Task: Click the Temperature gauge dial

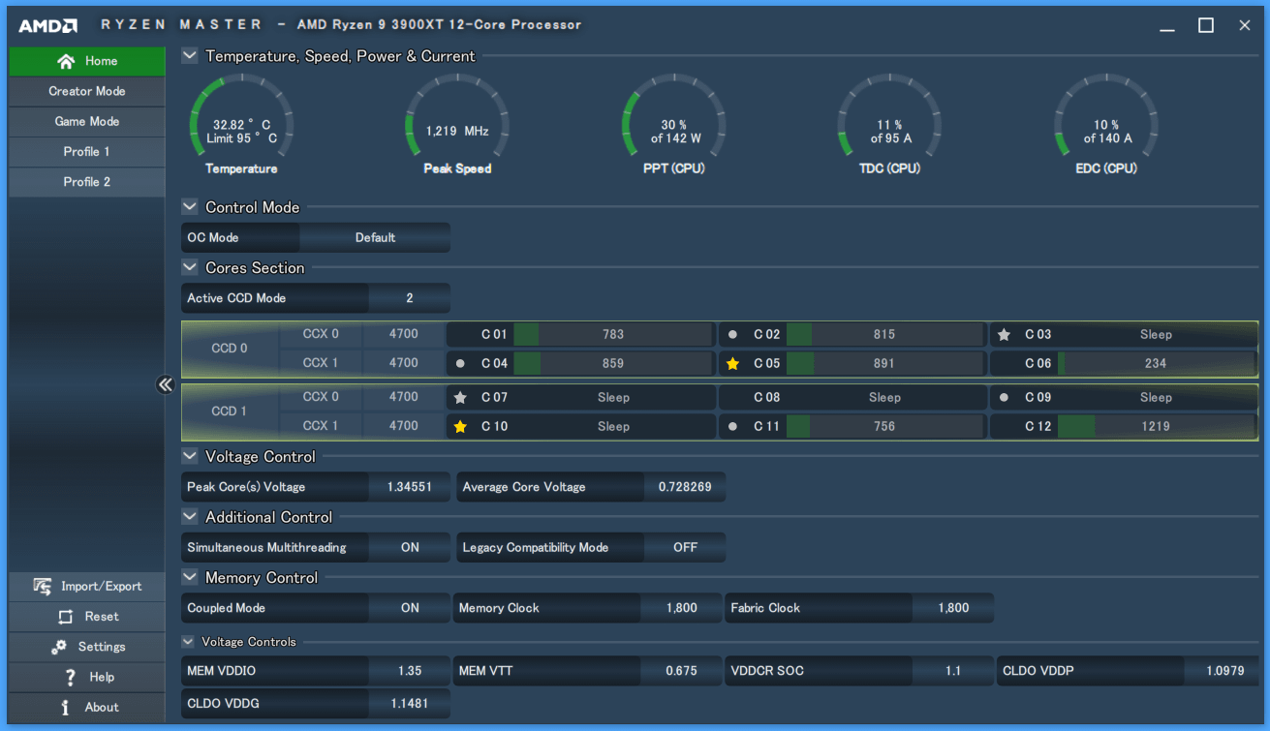Action: pyautogui.click(x=241, y=118)
